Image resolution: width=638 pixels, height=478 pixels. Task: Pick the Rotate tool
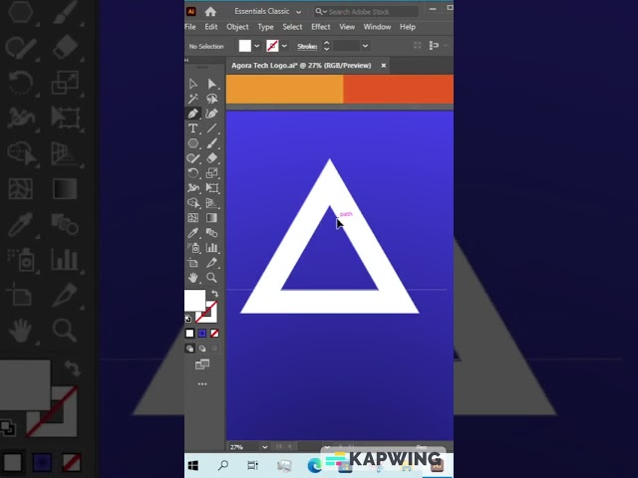pos(192,173)
